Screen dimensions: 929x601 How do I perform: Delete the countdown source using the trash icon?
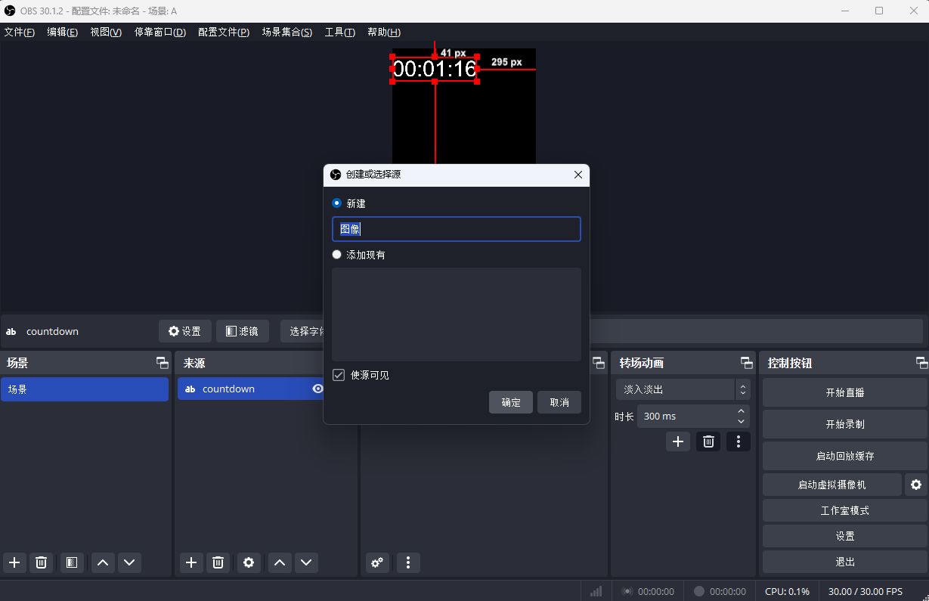pos(218,562)
